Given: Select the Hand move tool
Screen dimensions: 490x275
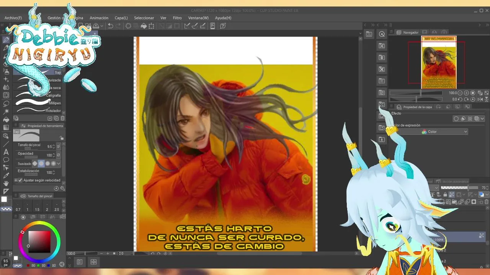Looking at the screenshot, I should click(x=6, y=184).
